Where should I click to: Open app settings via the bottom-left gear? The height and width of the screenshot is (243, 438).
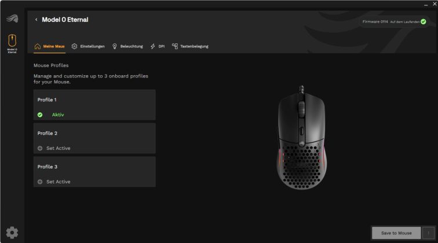(12, 233)
